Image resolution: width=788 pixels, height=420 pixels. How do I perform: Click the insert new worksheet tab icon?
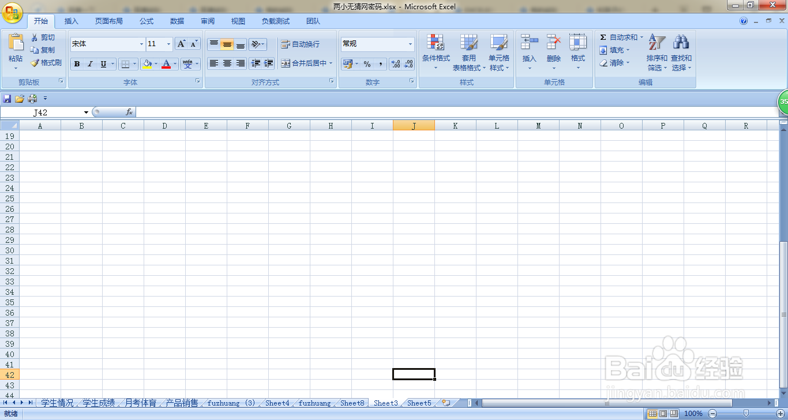(x=445, y=403)
